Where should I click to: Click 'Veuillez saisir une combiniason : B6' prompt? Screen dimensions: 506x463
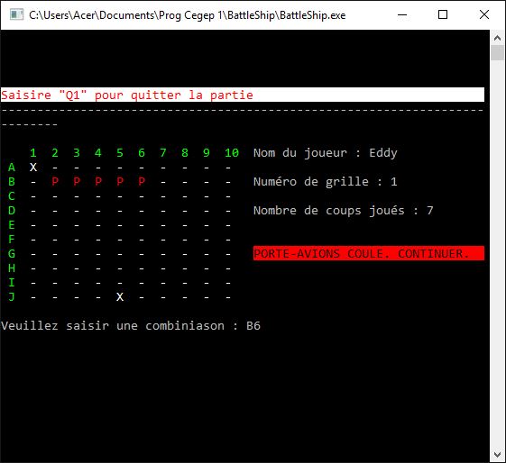(131, 326)
